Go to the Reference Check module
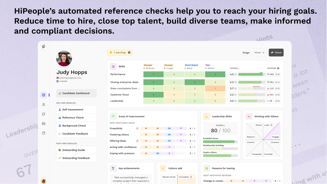The width and height of the screenshot is (327, 184). 76,118
